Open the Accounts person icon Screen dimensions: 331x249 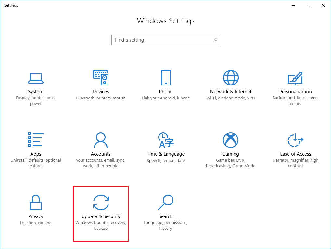[x=101, y=140]
